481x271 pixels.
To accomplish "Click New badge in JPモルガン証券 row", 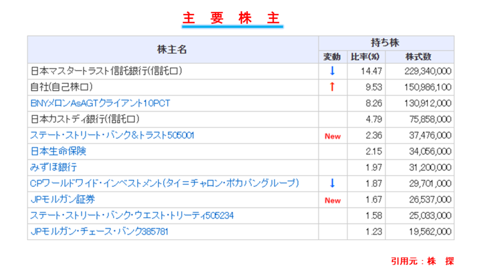I will pyautogui.click(x=332, y=200).
